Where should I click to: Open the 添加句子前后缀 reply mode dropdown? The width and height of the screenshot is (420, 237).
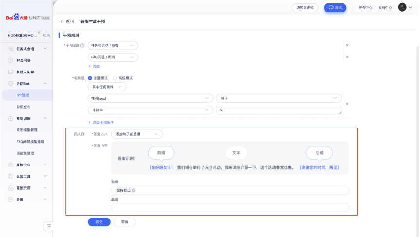pos(137,134)
